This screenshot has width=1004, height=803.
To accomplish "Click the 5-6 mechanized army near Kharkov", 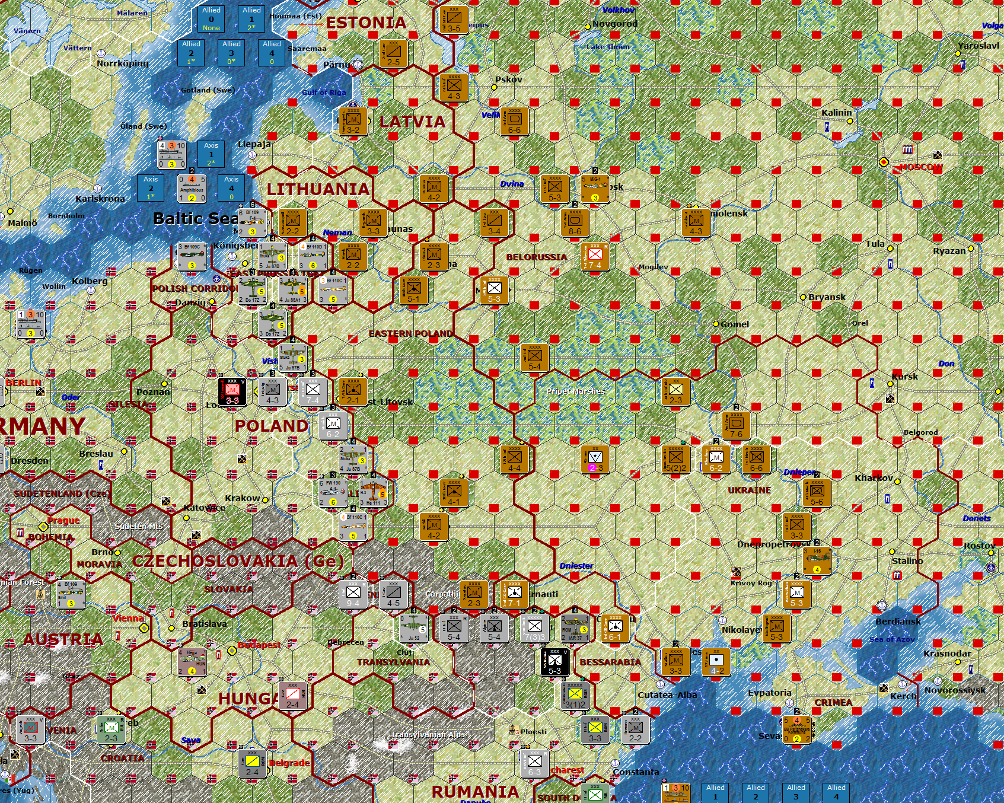I will click(817, 493).
